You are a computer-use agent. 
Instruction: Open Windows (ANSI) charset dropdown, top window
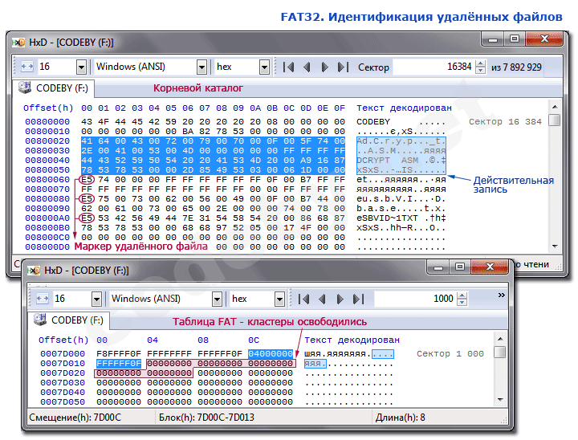point(201,67)
